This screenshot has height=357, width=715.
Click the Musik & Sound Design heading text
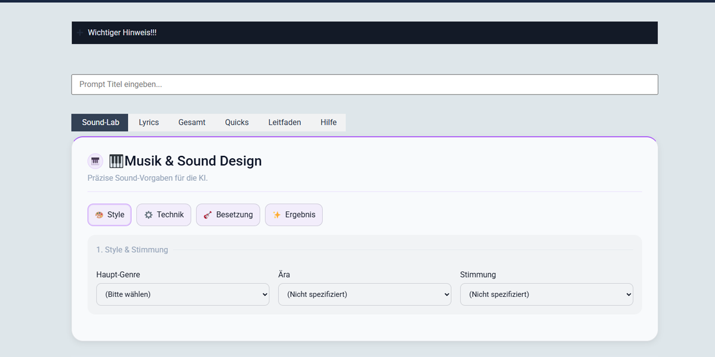coord(193,161)
